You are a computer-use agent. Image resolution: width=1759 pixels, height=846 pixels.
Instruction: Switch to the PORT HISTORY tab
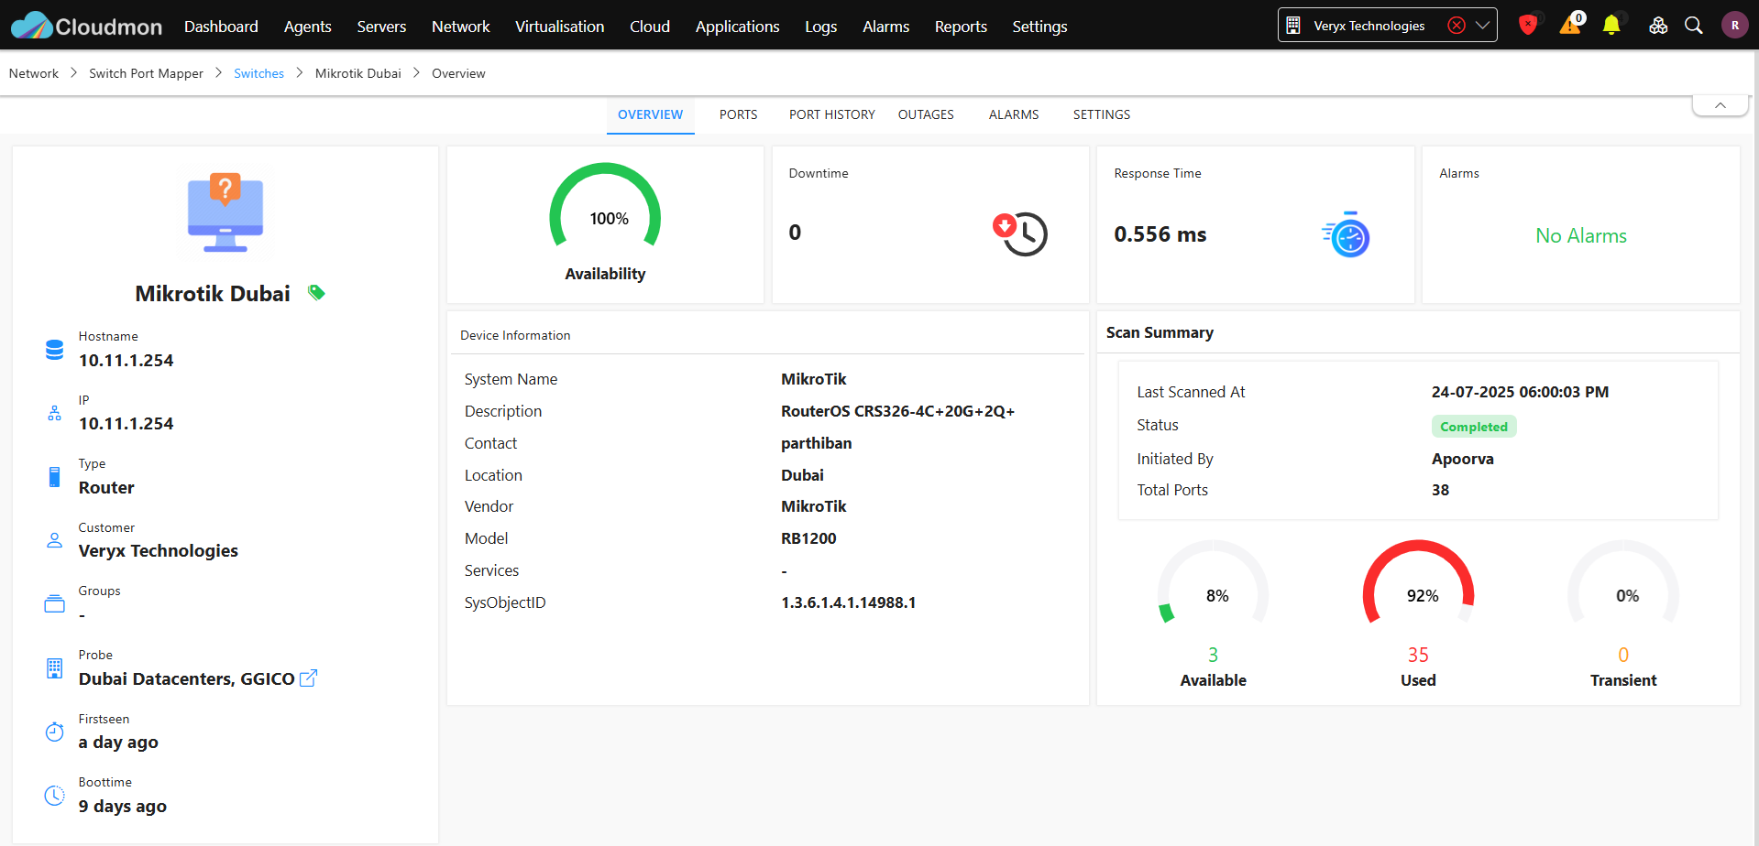click(x=832, y=114)
